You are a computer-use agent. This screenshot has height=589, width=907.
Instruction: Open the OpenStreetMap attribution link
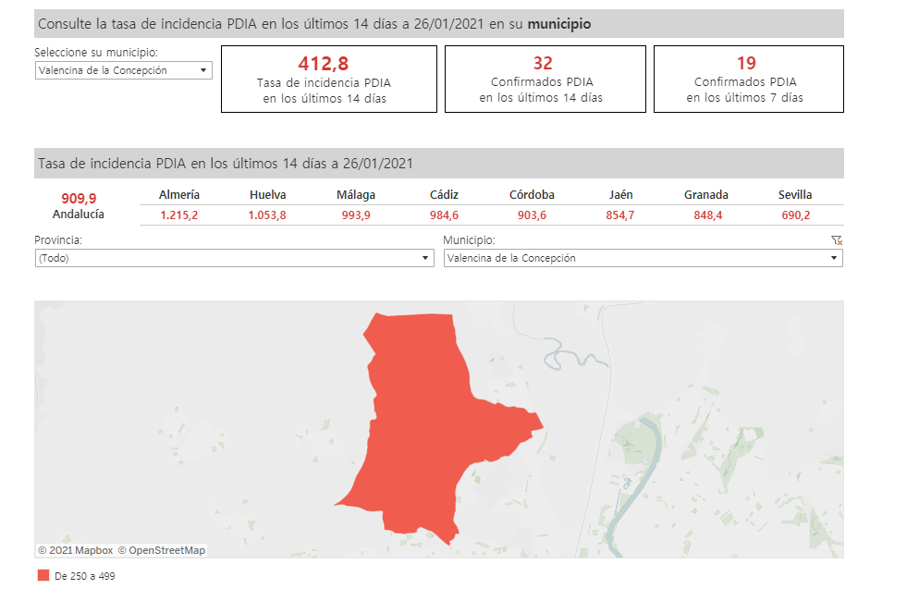[x=161, y=550]
